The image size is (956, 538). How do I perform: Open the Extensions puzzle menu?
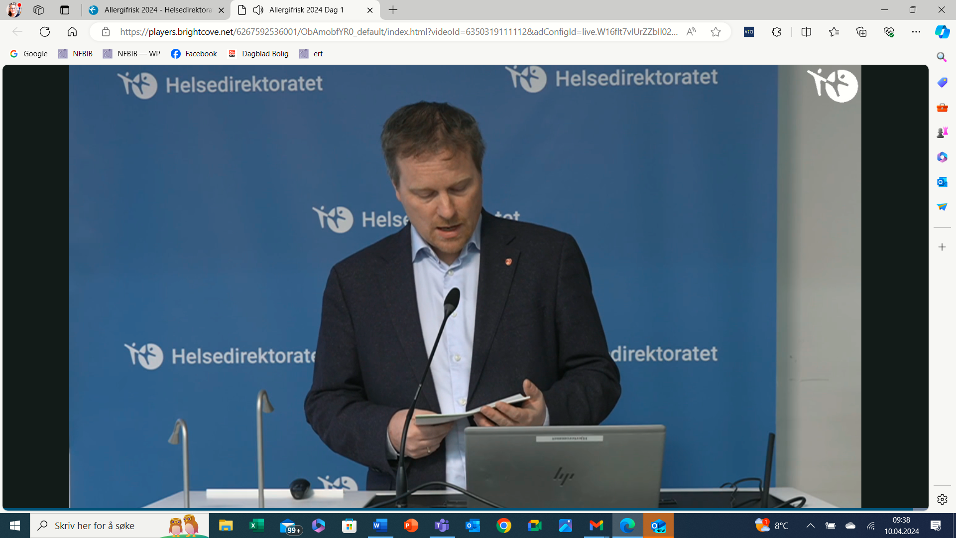click(x=776, y=32)
